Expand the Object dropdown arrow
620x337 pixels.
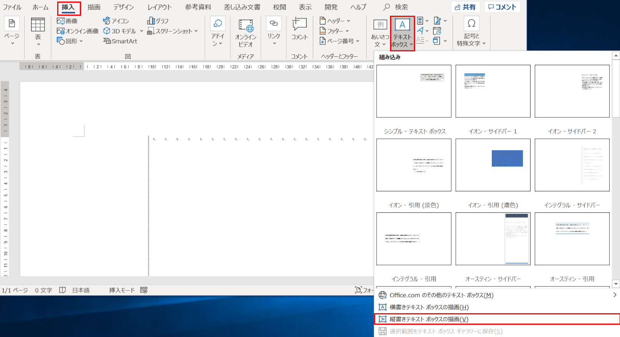(445, 41)
